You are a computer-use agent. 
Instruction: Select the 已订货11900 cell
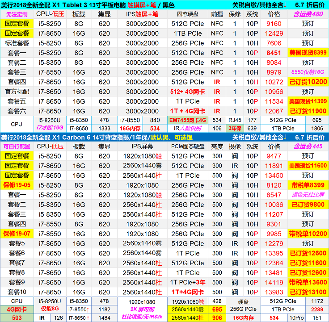coord(308,111)
